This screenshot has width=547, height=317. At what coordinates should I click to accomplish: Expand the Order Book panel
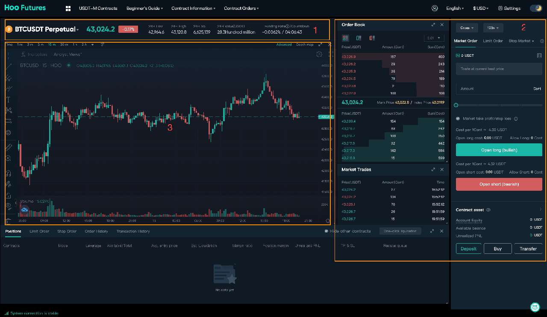point(433,25)
